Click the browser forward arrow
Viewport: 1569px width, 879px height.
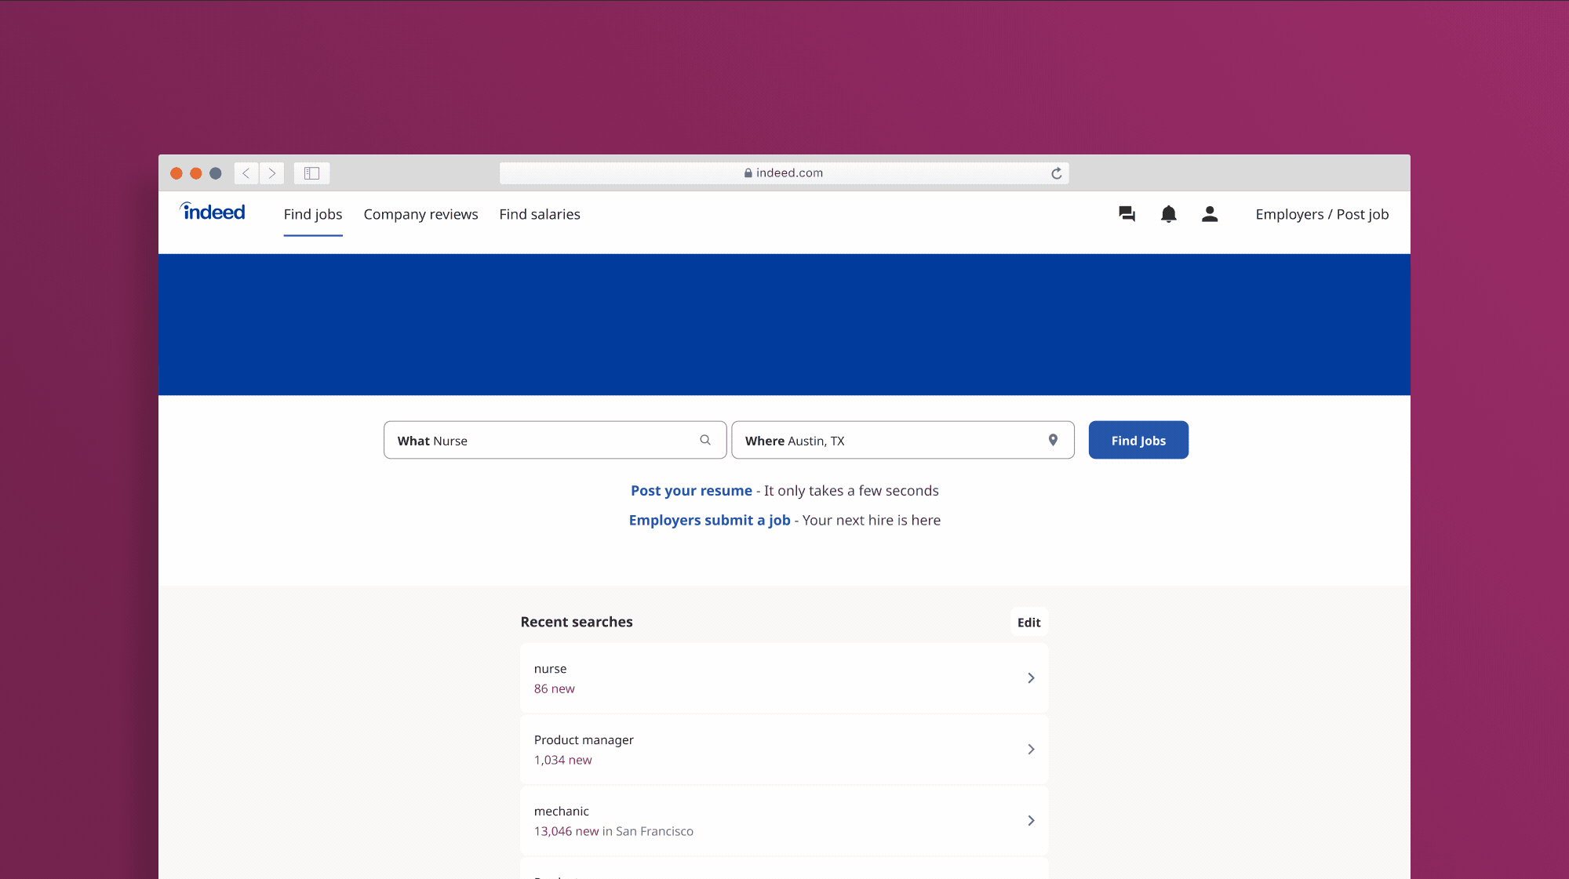point(271,173)
